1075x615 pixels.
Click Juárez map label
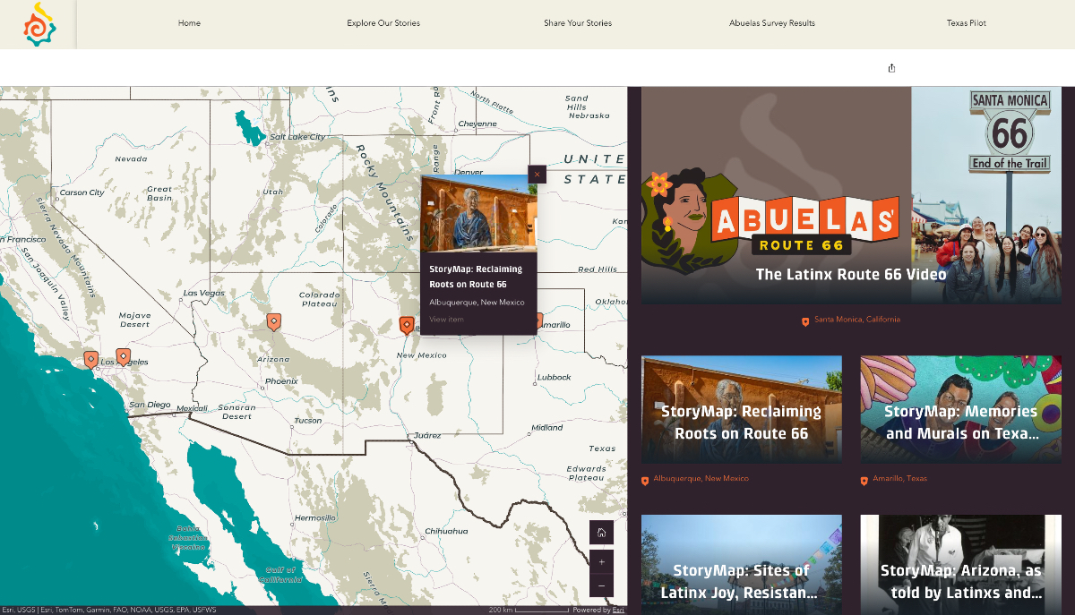tap(426, 436)
